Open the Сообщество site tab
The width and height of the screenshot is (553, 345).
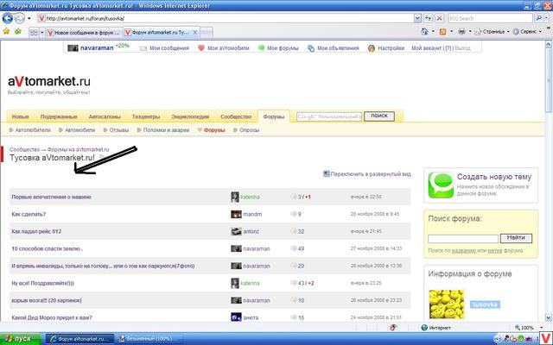[236, 116]
